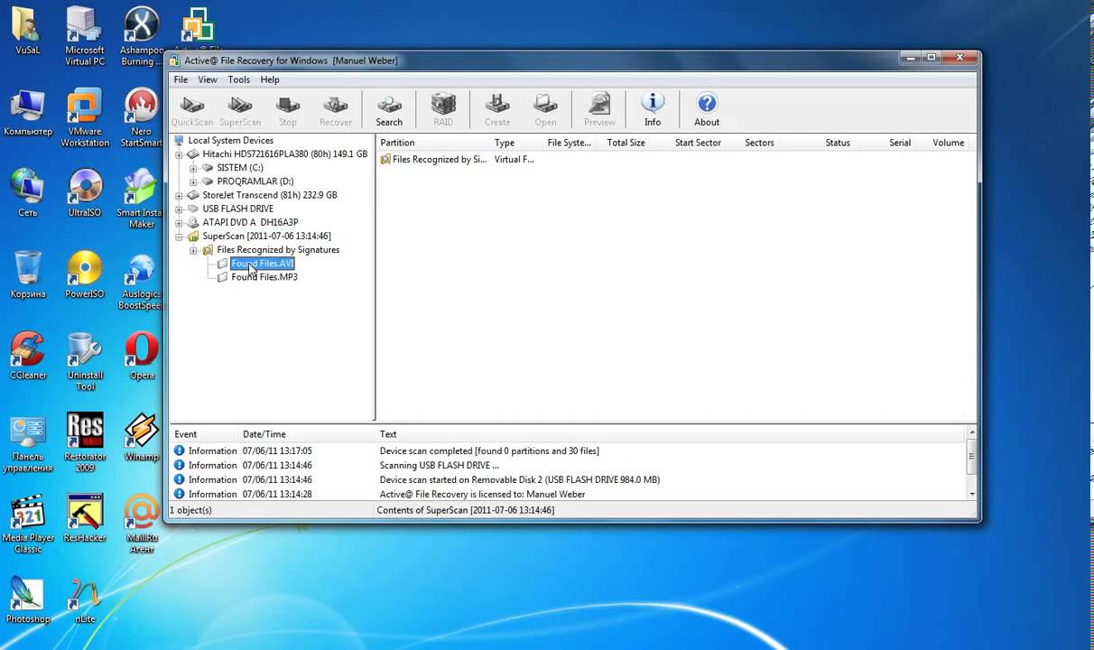Image resolution: width=1094 pixels, height=650 pixels.
Task: Select 'Device scan completed' log entry
Action: [569, 451]
